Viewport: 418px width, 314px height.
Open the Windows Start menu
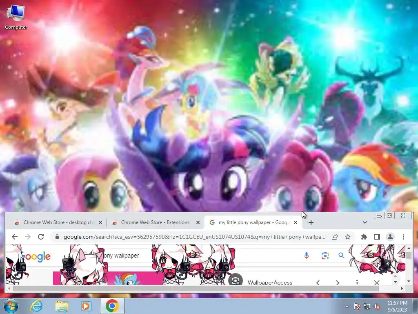click(11, 306)
